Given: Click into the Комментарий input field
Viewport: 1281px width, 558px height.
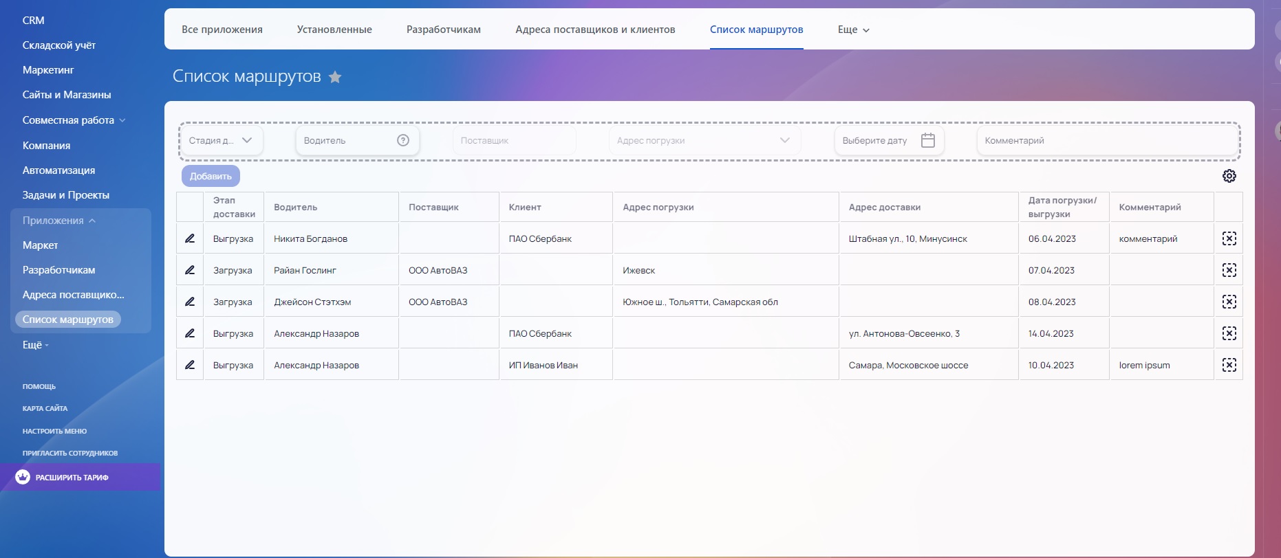Looking at the screenshot, I should (1106, 140).
